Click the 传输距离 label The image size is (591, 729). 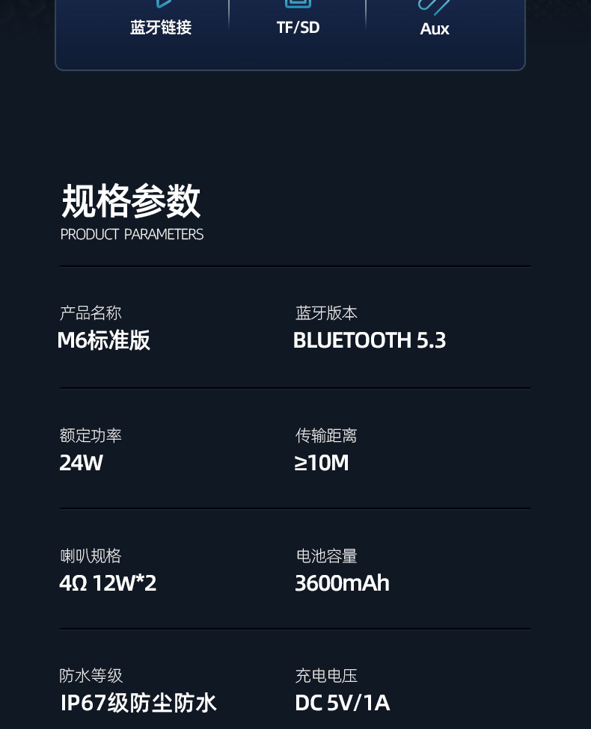point(326,435)
